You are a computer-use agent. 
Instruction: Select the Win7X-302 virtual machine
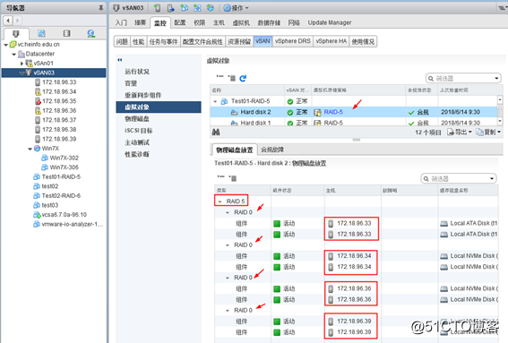65,158
